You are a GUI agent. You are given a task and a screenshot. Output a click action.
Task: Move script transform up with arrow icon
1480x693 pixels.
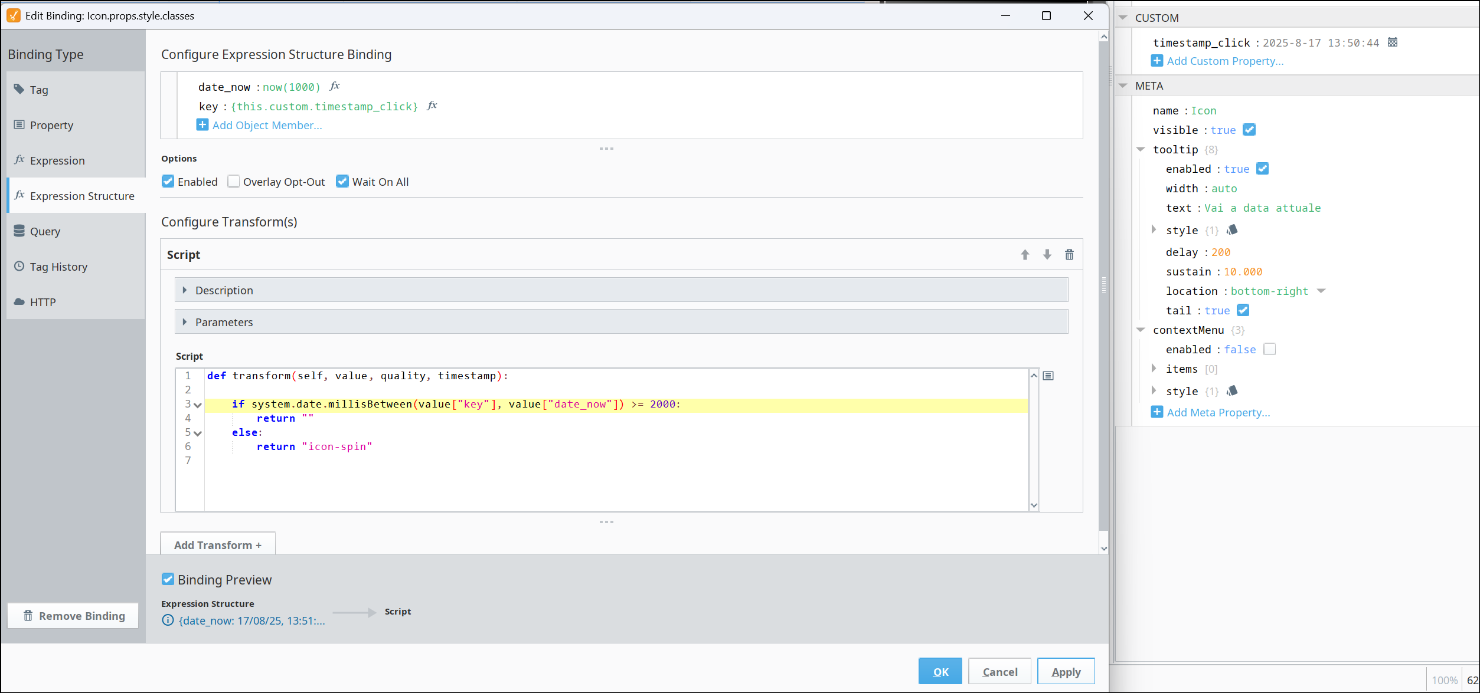(1025, 255)
